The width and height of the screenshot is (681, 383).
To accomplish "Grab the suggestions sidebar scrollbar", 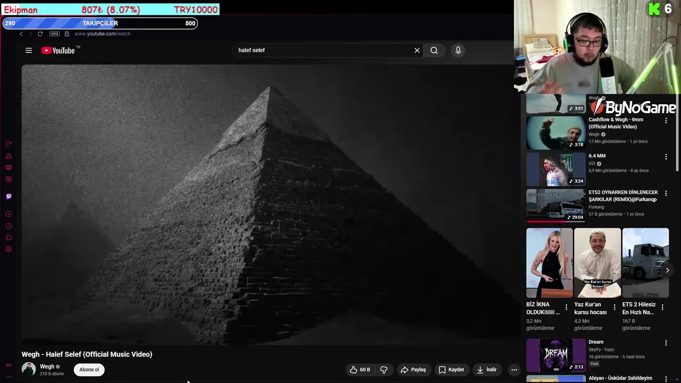I will 677,133.
